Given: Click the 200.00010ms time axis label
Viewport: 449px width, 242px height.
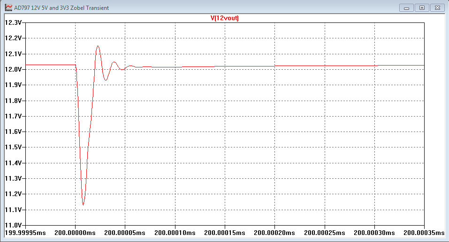Looking at the screenshot, I should pos(175,233).
